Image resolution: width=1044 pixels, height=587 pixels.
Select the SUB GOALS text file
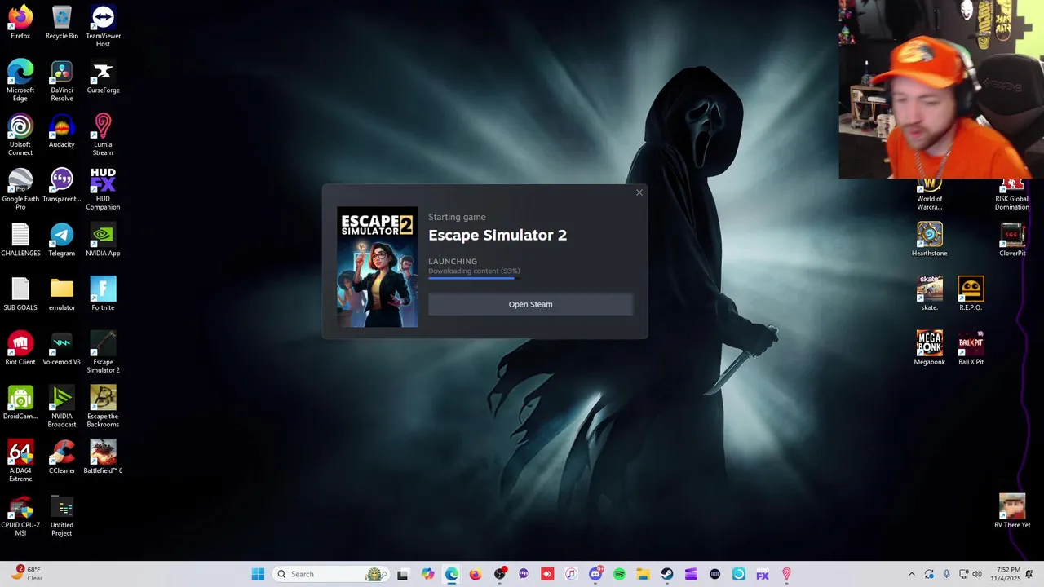coord(20,293)
